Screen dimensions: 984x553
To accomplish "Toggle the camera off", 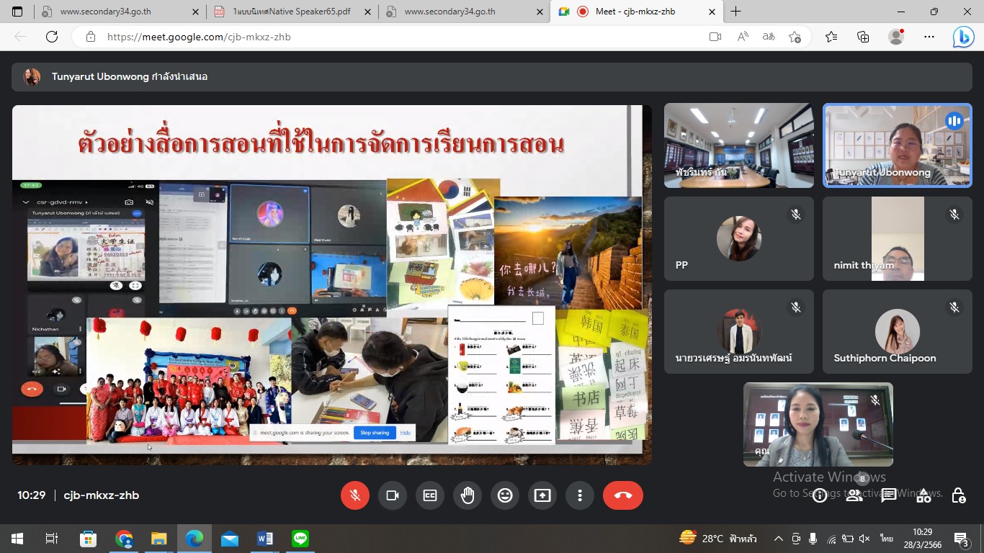I will click(393, 495).
